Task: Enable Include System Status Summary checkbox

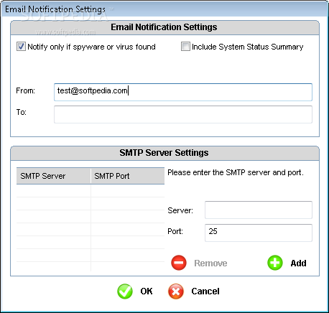Action: (185, 47)
